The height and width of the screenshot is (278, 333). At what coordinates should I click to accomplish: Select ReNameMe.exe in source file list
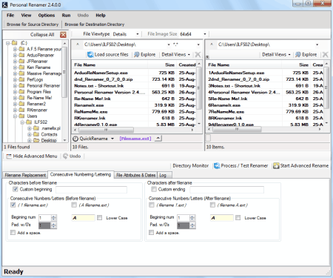point(91,112)
